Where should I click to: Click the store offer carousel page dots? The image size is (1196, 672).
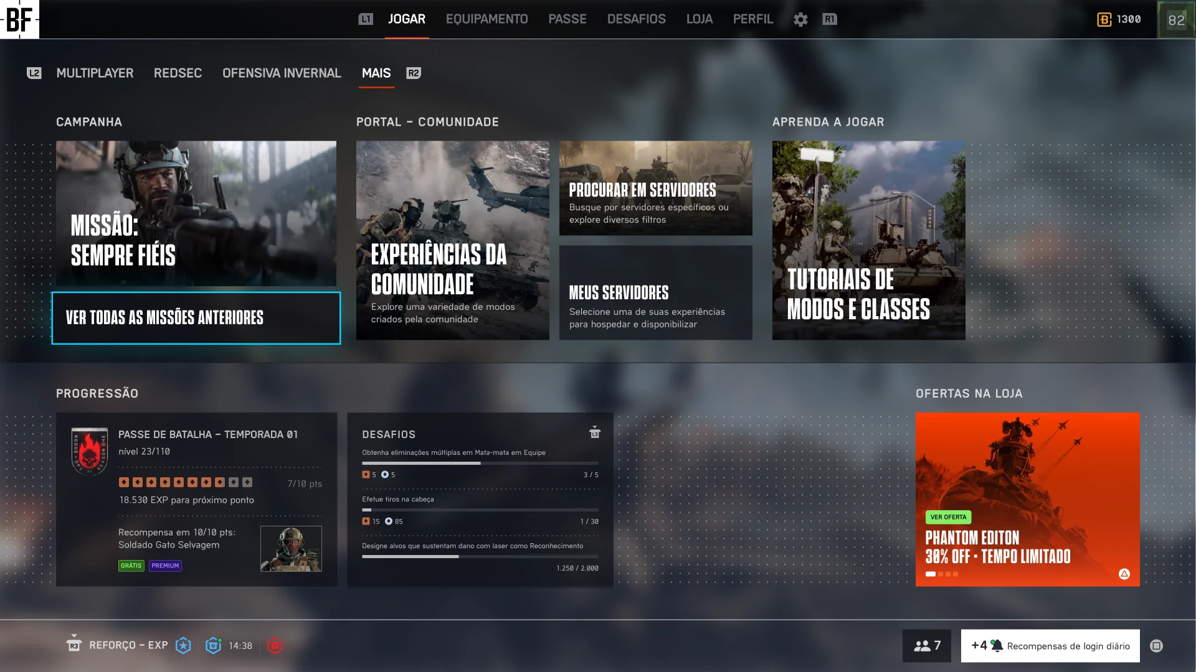(941, 574)
